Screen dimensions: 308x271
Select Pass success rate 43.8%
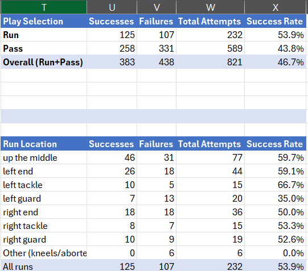tap(276, 48)
